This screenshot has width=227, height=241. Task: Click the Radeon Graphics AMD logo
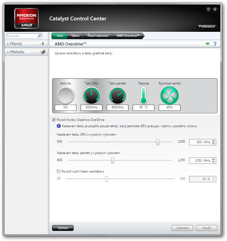(x=26, y=18)
